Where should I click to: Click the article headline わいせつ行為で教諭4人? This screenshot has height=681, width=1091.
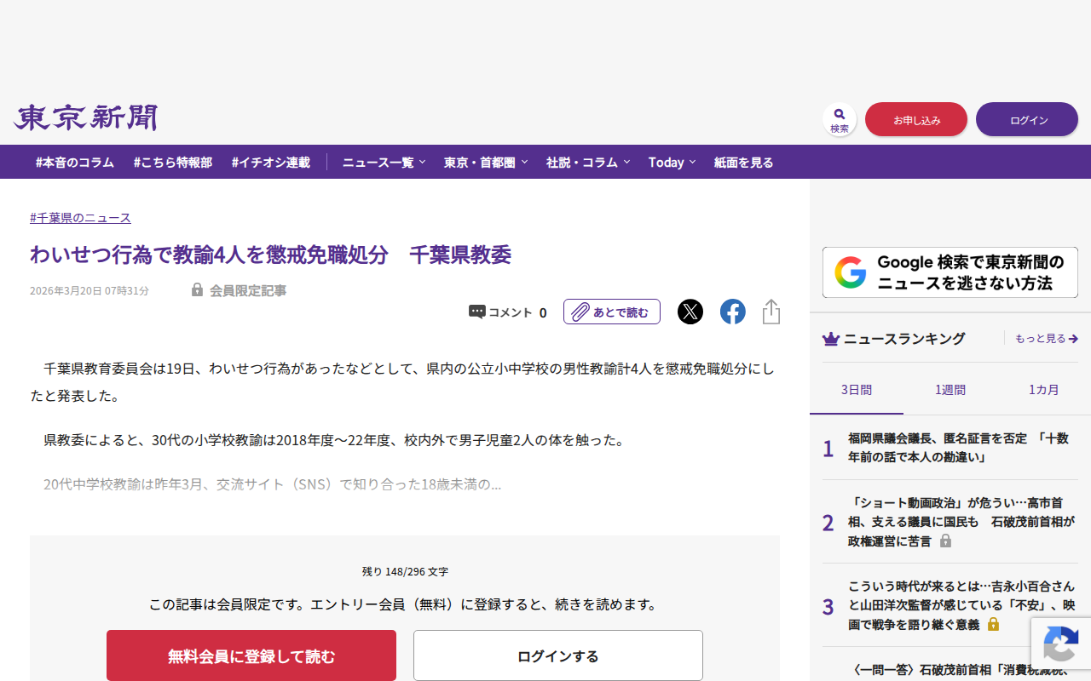pyautogui.click(x=270, y=255)
